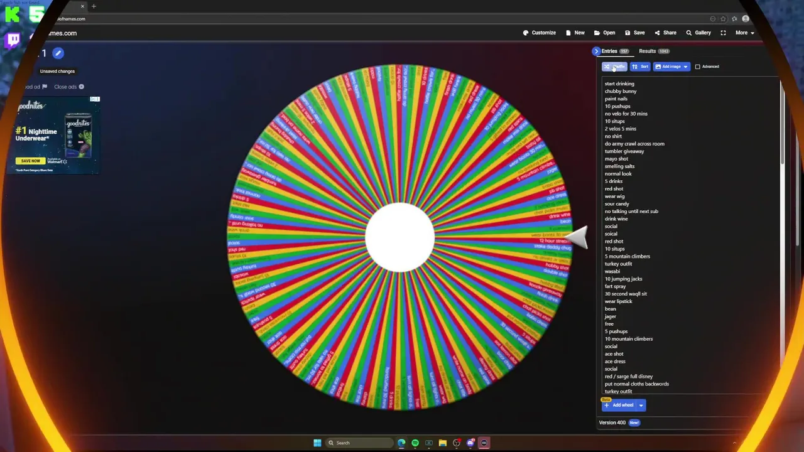The image size is (804, 452).
Task: Click the Version 400 text
Action: pyautogui.click(x=612, y=422)
